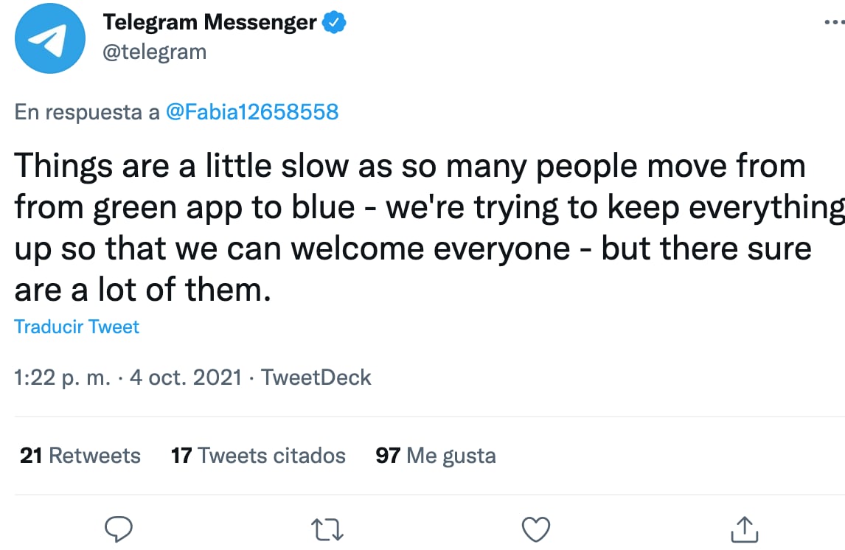Open the Telegram Messenger profile name
The height and width of the screenshot is (550, 845).
click(210, 23)
